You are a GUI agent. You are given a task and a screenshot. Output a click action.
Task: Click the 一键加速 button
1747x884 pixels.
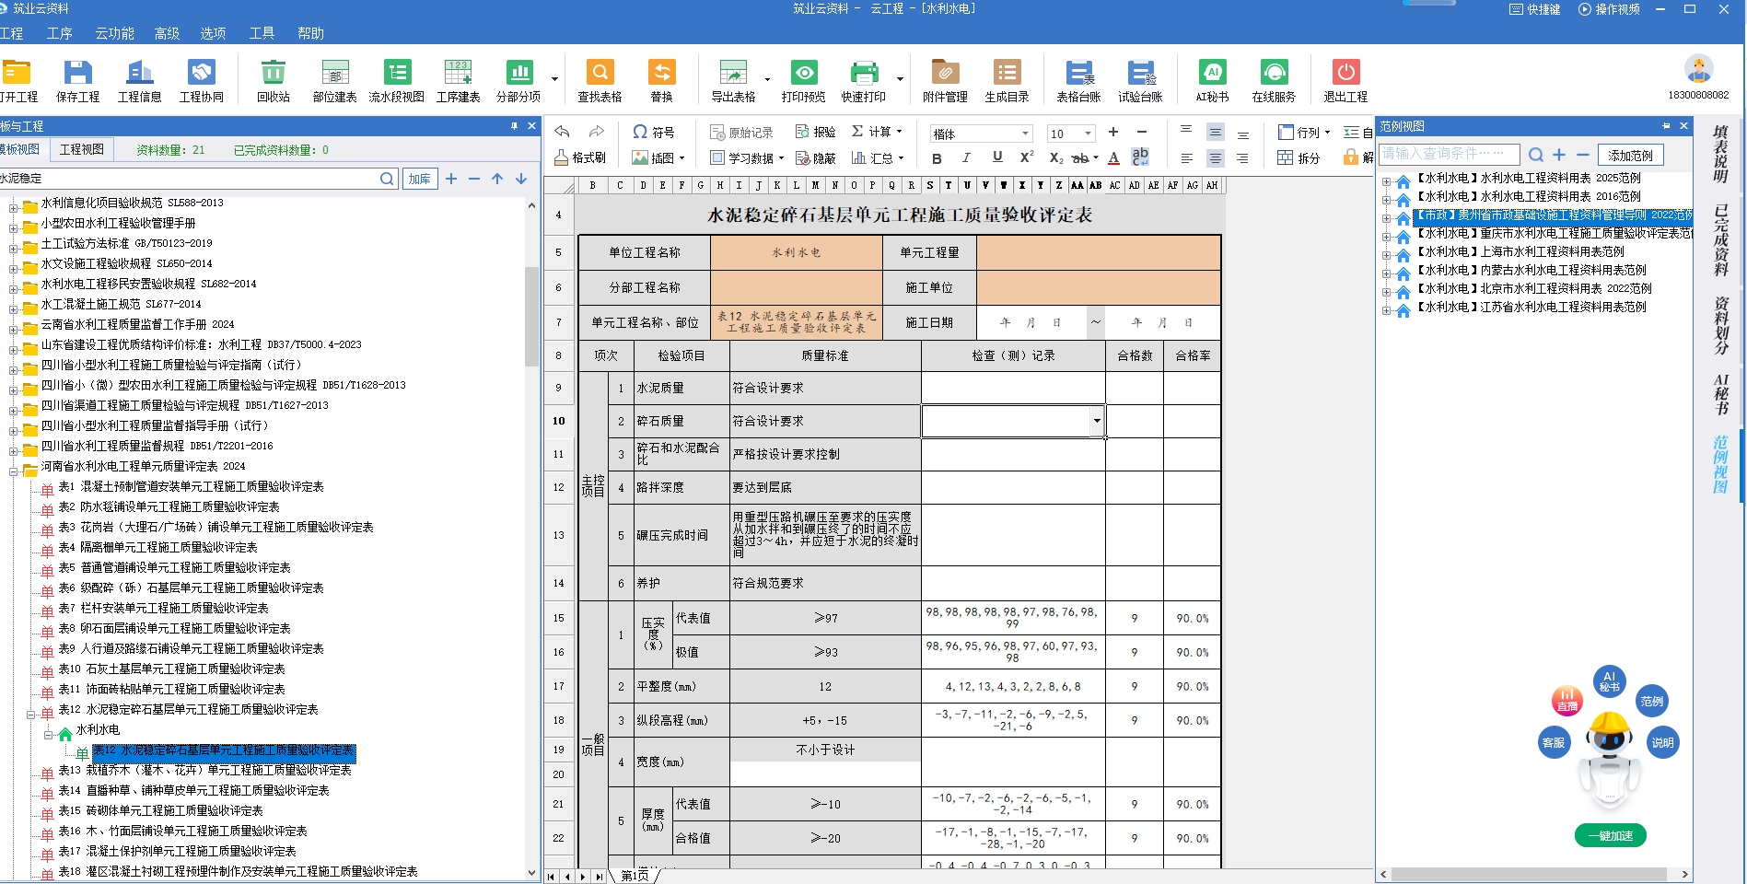pos(1610,835)
